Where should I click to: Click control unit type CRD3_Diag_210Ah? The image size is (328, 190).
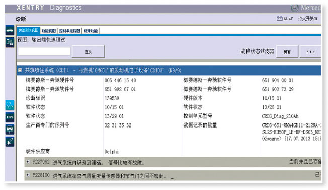pyautogui.click(x=280, y=116)
